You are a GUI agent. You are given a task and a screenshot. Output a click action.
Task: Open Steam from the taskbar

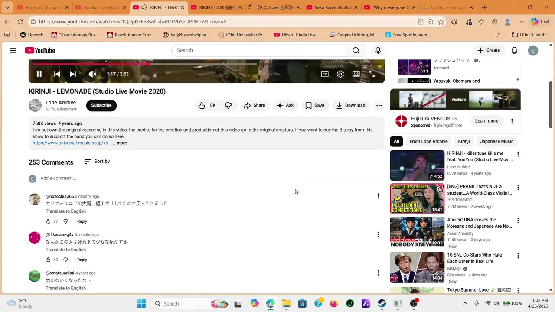pyautogui.click(x=382, y=303)
